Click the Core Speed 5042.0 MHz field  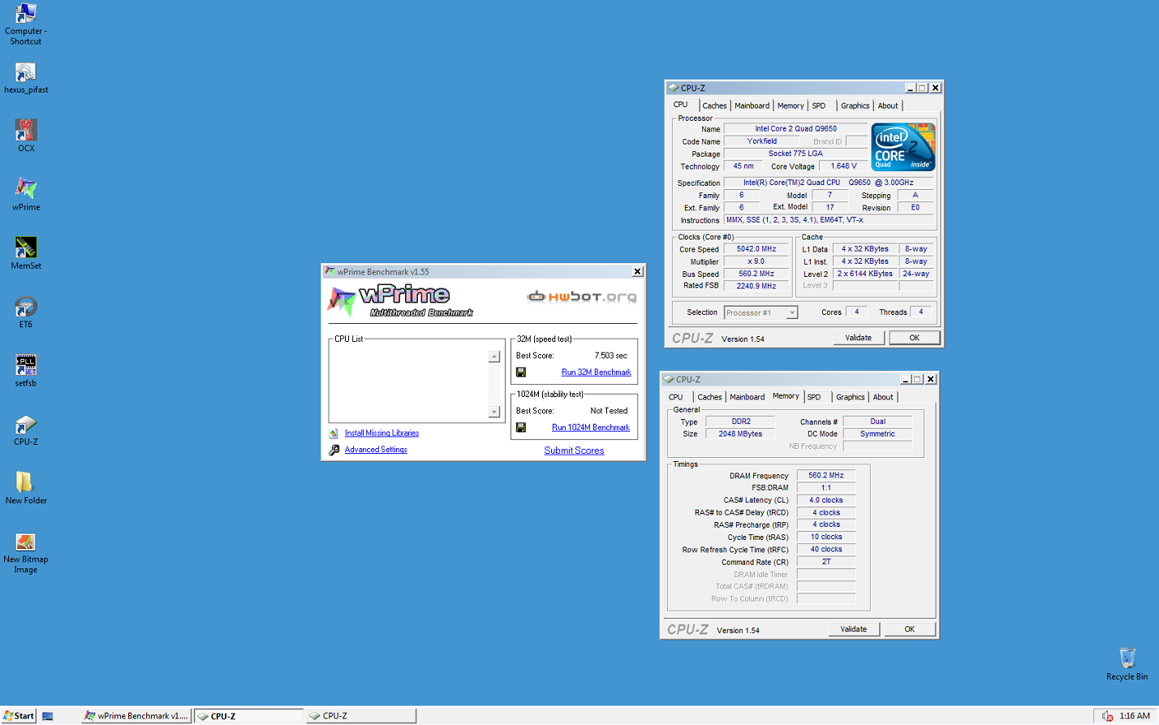click(x=756, y=249)
